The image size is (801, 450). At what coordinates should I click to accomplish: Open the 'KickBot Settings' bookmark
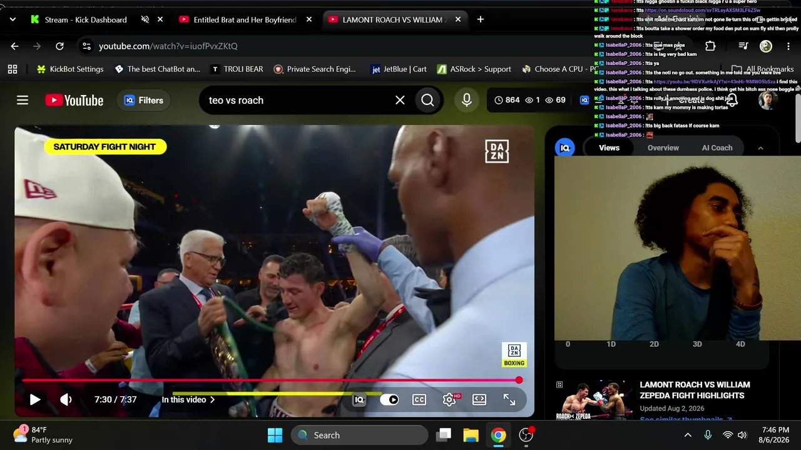pos(70,69)
